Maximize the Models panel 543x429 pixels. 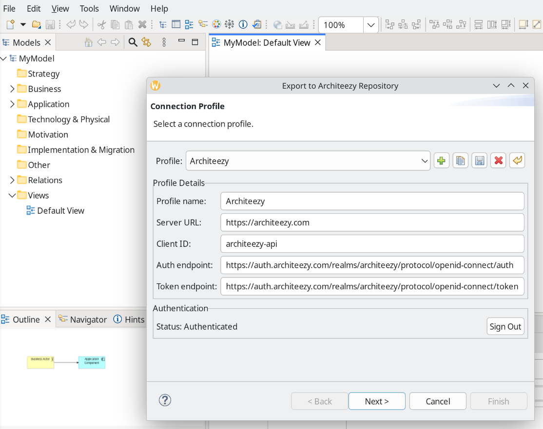point(195,42)
